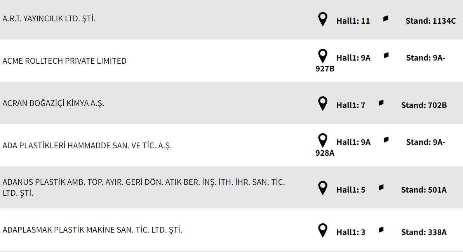
Task: Open ACME ROLLTECH PRIVATE LIMITED exhibitor entry
Action: 64,61
